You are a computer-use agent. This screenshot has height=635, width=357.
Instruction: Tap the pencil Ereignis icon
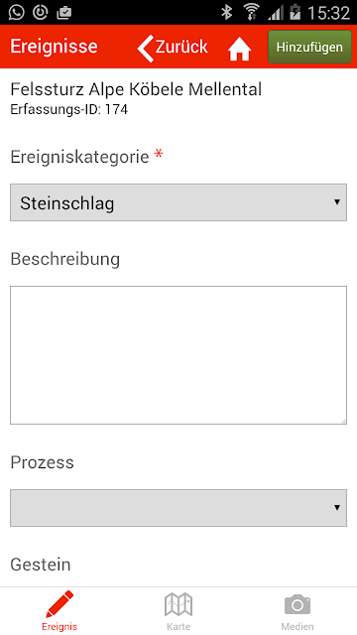(59, 604)
